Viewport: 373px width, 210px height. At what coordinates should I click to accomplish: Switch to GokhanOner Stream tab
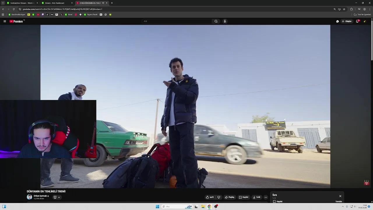tap(22, 3)
